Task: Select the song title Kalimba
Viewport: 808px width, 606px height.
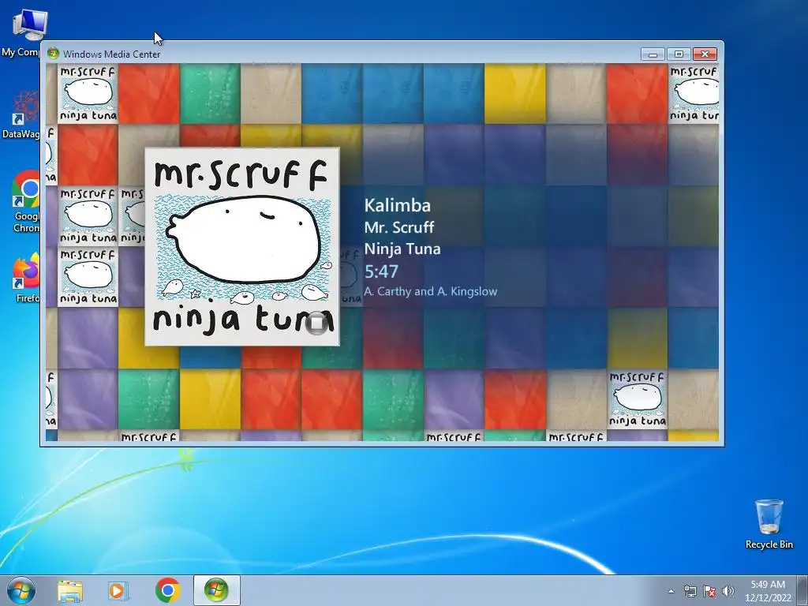Action: [x=398, y=205]
